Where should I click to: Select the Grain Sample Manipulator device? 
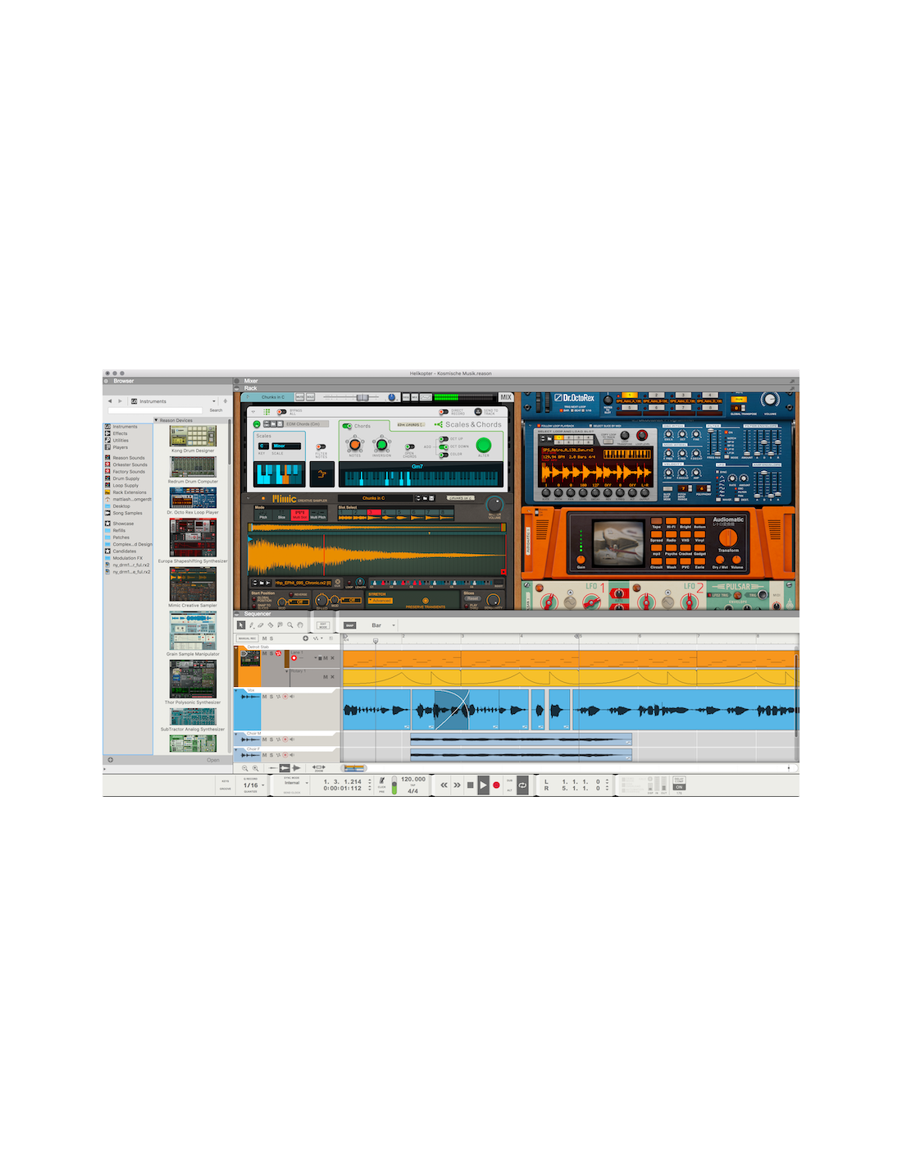(193, 630)
